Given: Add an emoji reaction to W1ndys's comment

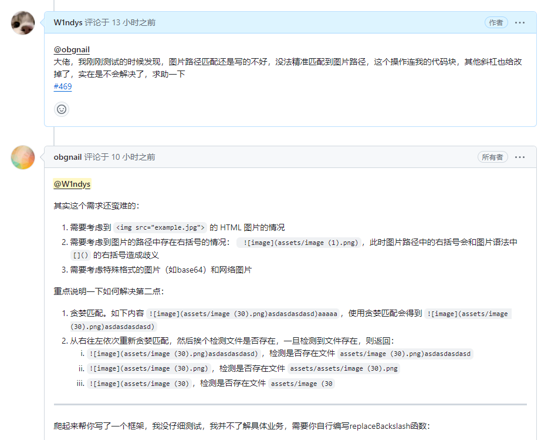Looking at the screenshot, I should pos(62,109).
